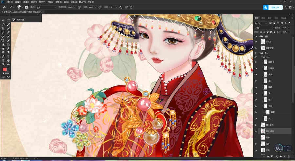Select the Zoom tool in toolbox
The height and width of the screenshot is (161, 295).
pyautogui.click(x=3, y=64)
